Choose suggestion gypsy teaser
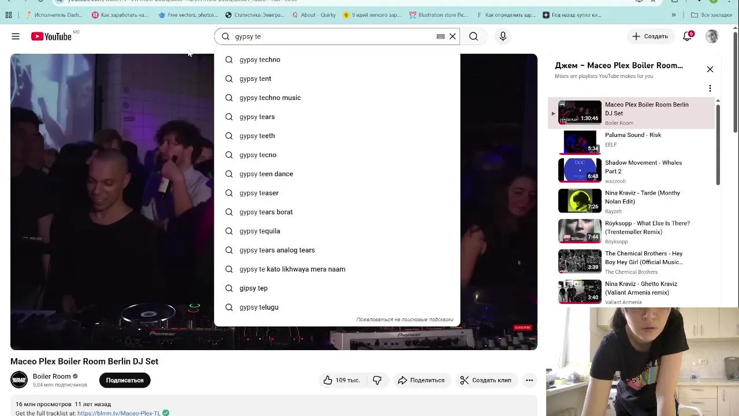 337,193
